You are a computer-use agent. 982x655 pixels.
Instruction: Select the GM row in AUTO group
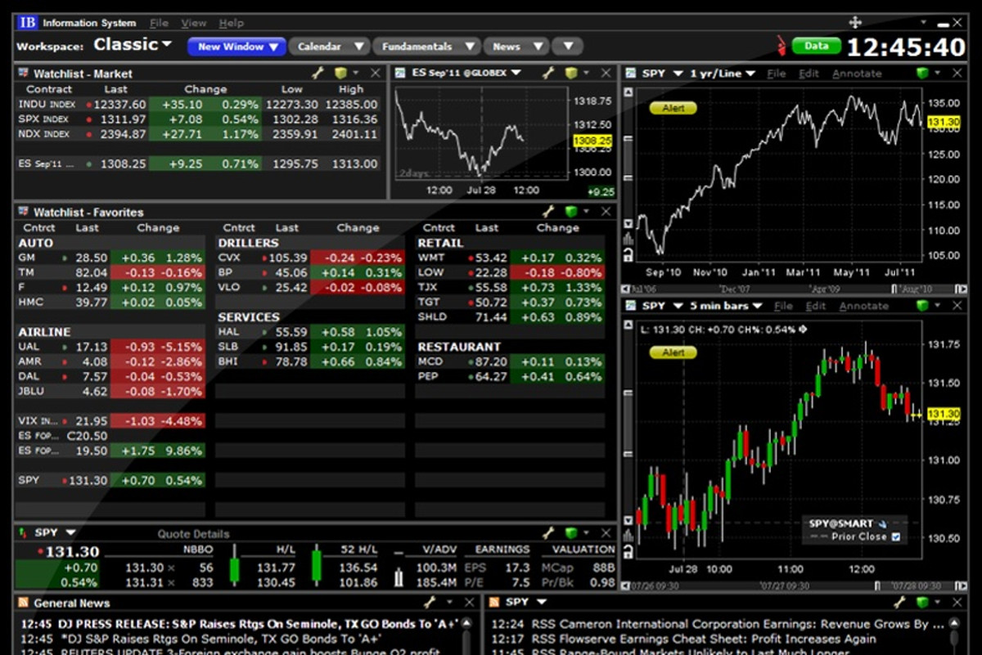click(110, 258)
